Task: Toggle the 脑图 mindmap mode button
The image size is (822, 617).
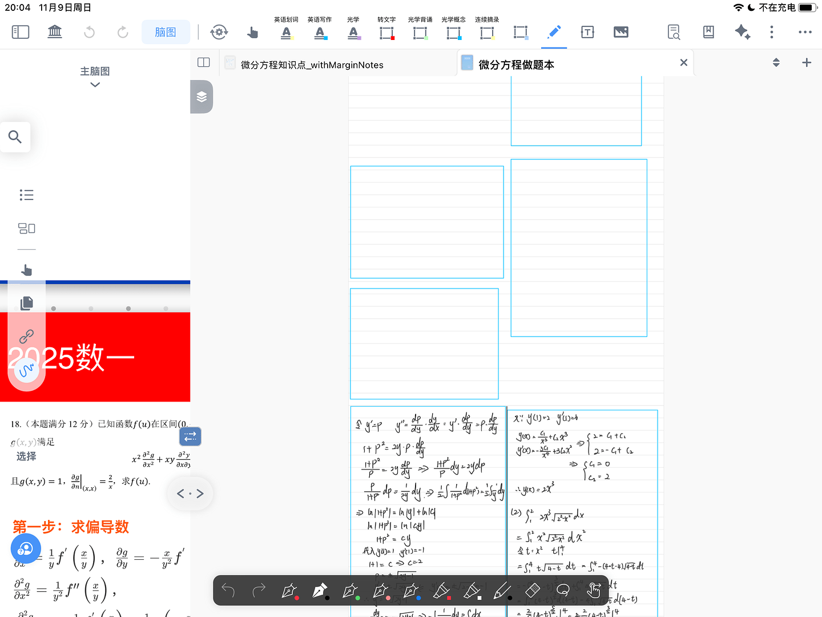Action: point(166,32)
